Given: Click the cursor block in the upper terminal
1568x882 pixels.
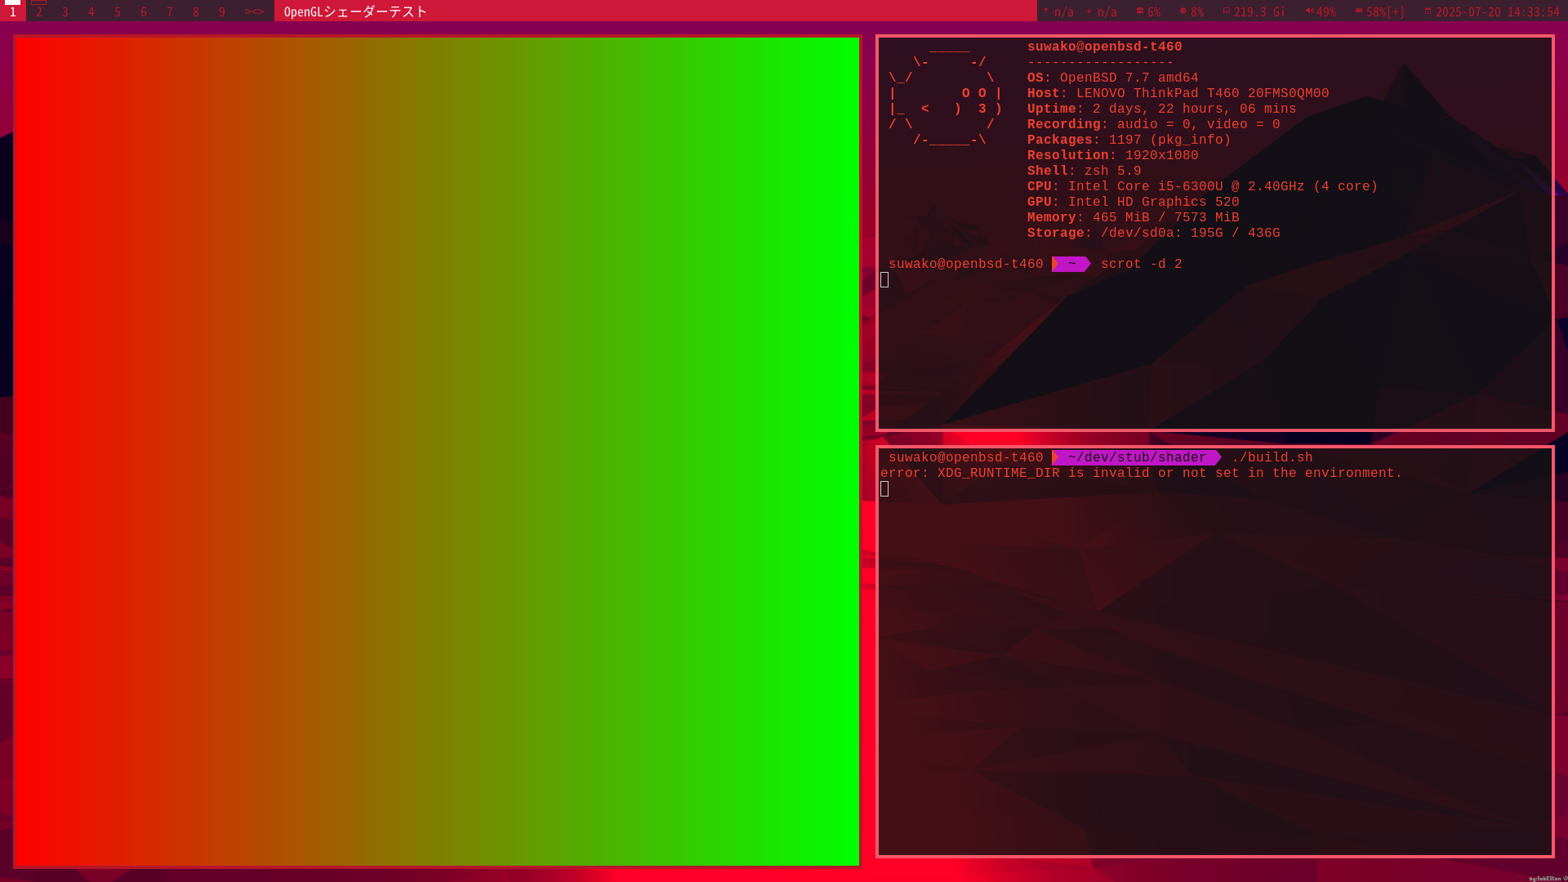Looking at the screenshot, I should point(884,279).
